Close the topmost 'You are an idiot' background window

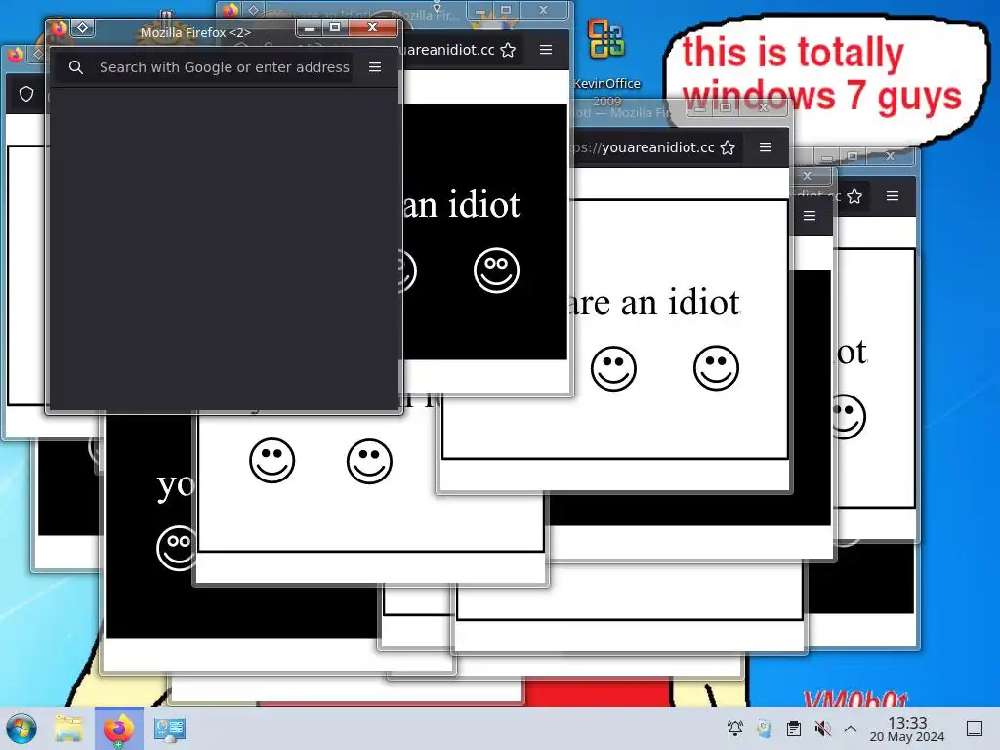coord(543,10)
